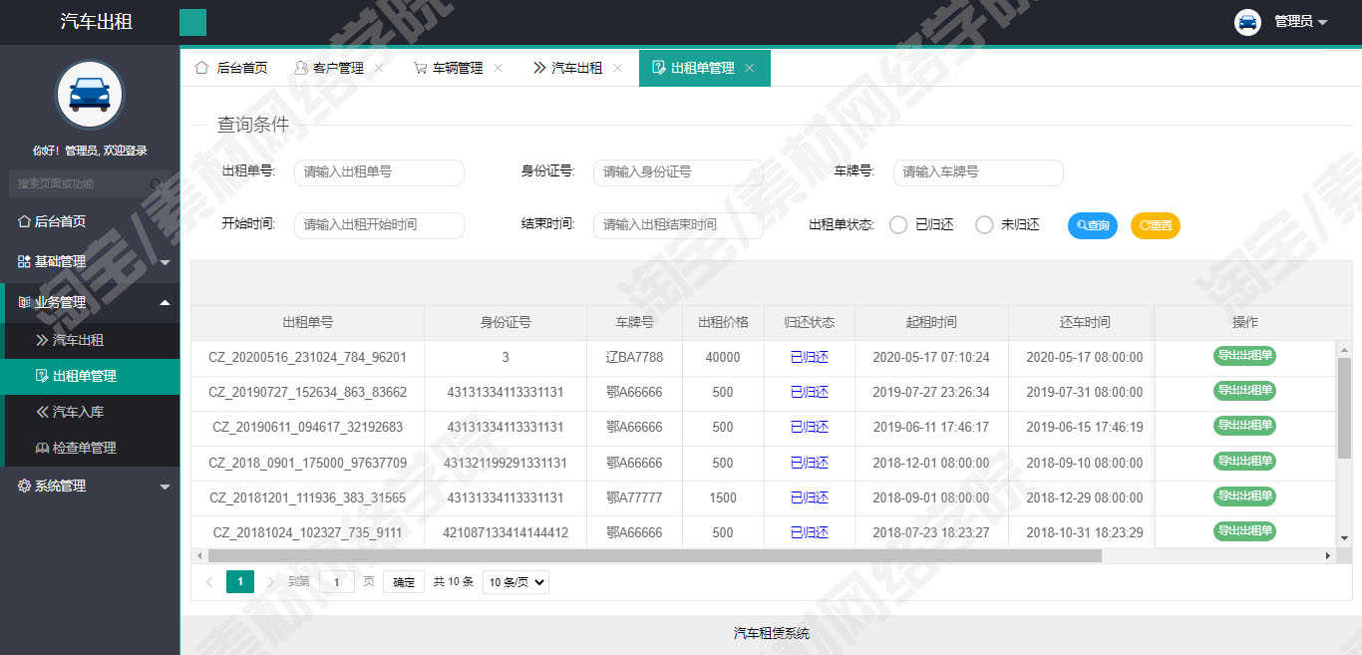Switch to 出租单管理 tab
The height and width of the screenshot is (655, 1362).
tap(703, 68)
